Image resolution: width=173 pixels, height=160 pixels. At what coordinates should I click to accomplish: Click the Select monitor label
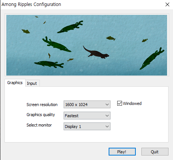point(39,125)
